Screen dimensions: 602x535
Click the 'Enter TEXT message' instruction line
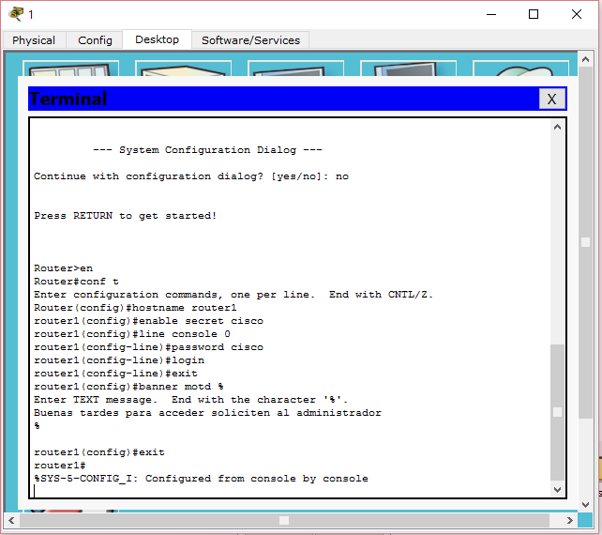[190, 400]
